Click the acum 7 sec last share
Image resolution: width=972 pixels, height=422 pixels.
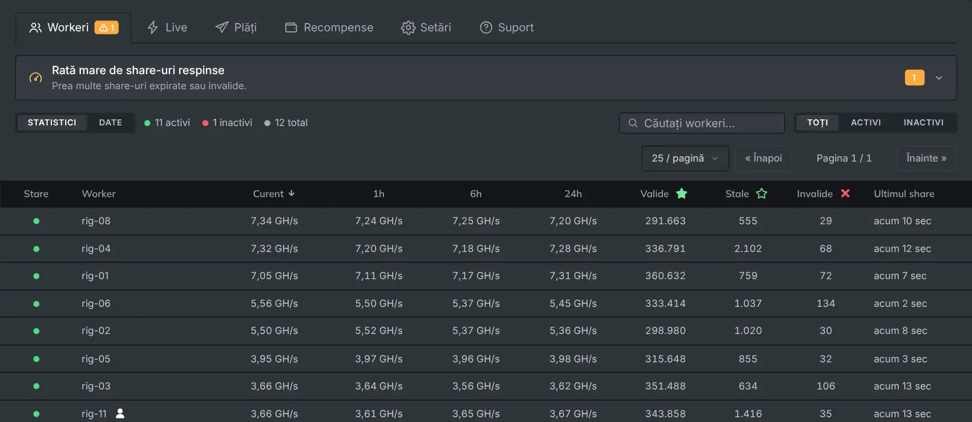(x=900, y=276)
